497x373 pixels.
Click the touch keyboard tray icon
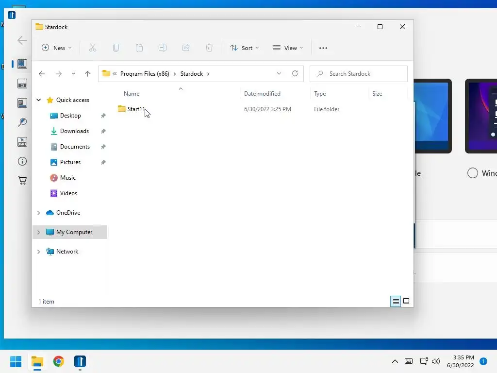coord(409,361)
